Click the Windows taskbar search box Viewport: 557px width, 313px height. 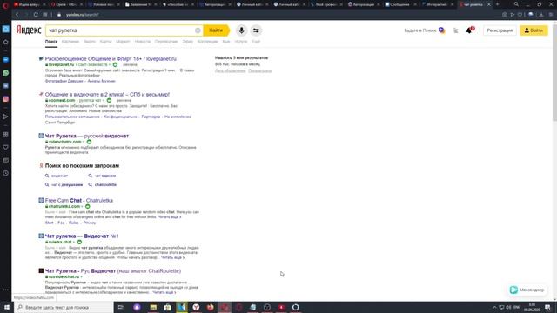[64, 307]
